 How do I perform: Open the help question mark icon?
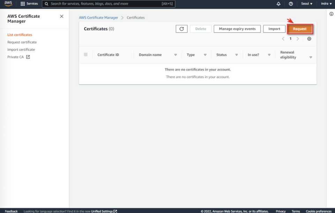pyautogui.click(x=291, y=3)
